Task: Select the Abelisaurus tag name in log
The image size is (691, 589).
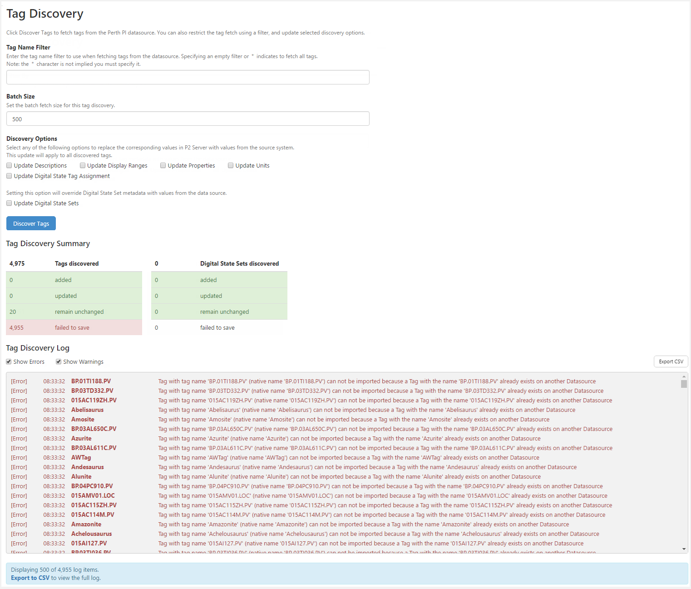Action: point(87,410)
